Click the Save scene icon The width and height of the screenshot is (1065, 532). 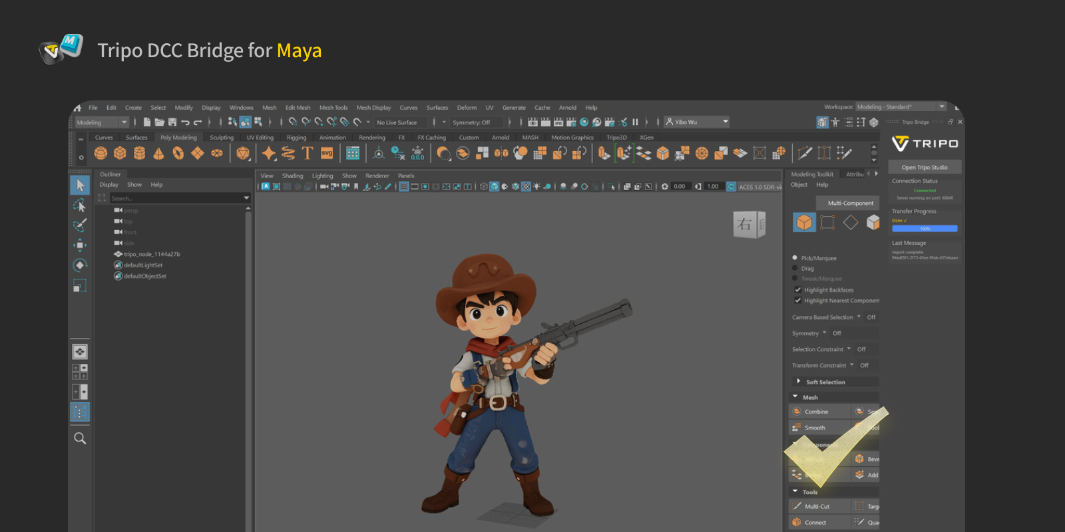[x=172, y=122]
